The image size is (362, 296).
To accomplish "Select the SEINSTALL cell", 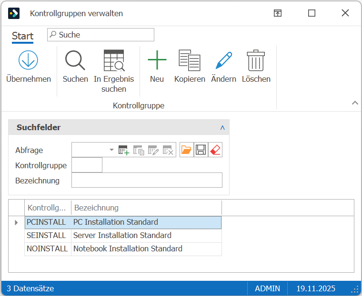I will click(x=48, y=236).
